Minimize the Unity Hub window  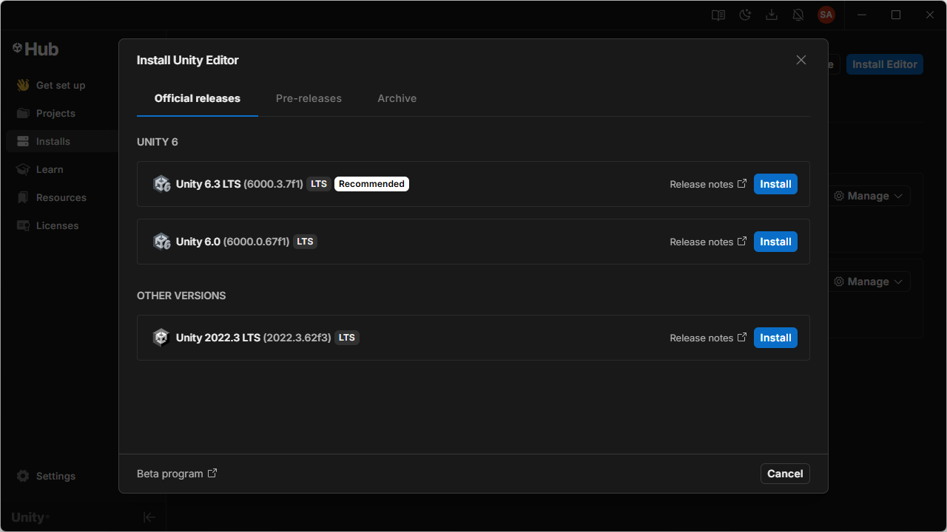pyautogui.click(x=862, y=15)
